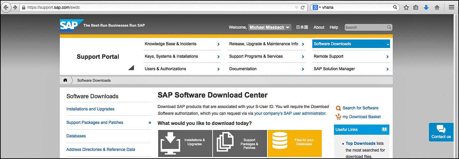459x159 pixels.
Task: Expand Knowledge Base & Incidents chevron
Action: [218, 44]
